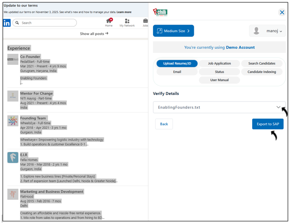
Task: Open LinkedIn Home icon
Action: [x=109, y=21]
